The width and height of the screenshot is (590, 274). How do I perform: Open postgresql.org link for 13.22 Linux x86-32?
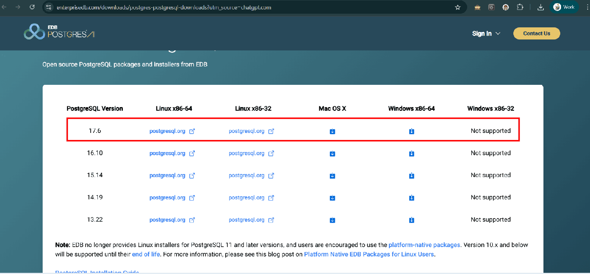pos(251,220)
